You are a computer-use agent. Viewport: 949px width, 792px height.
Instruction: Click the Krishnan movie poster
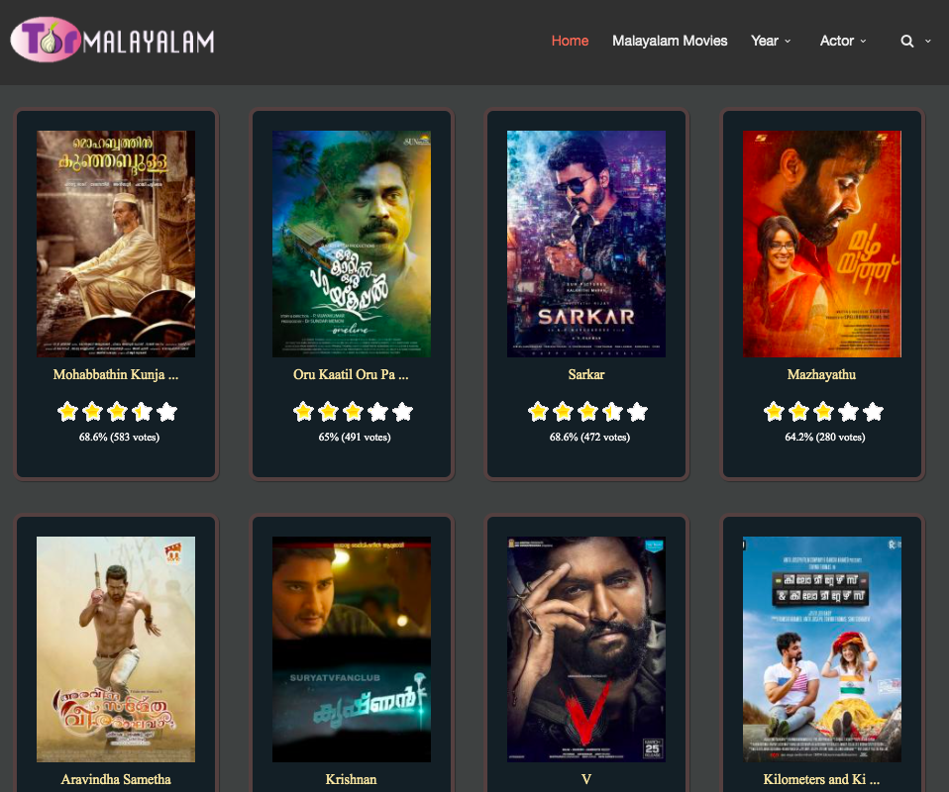coord(352,648)
